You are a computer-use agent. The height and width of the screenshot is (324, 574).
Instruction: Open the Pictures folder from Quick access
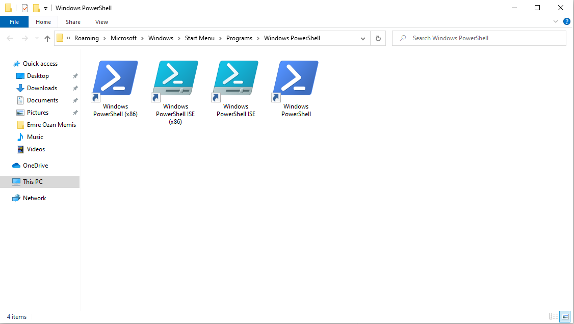(x=37, y=112)
